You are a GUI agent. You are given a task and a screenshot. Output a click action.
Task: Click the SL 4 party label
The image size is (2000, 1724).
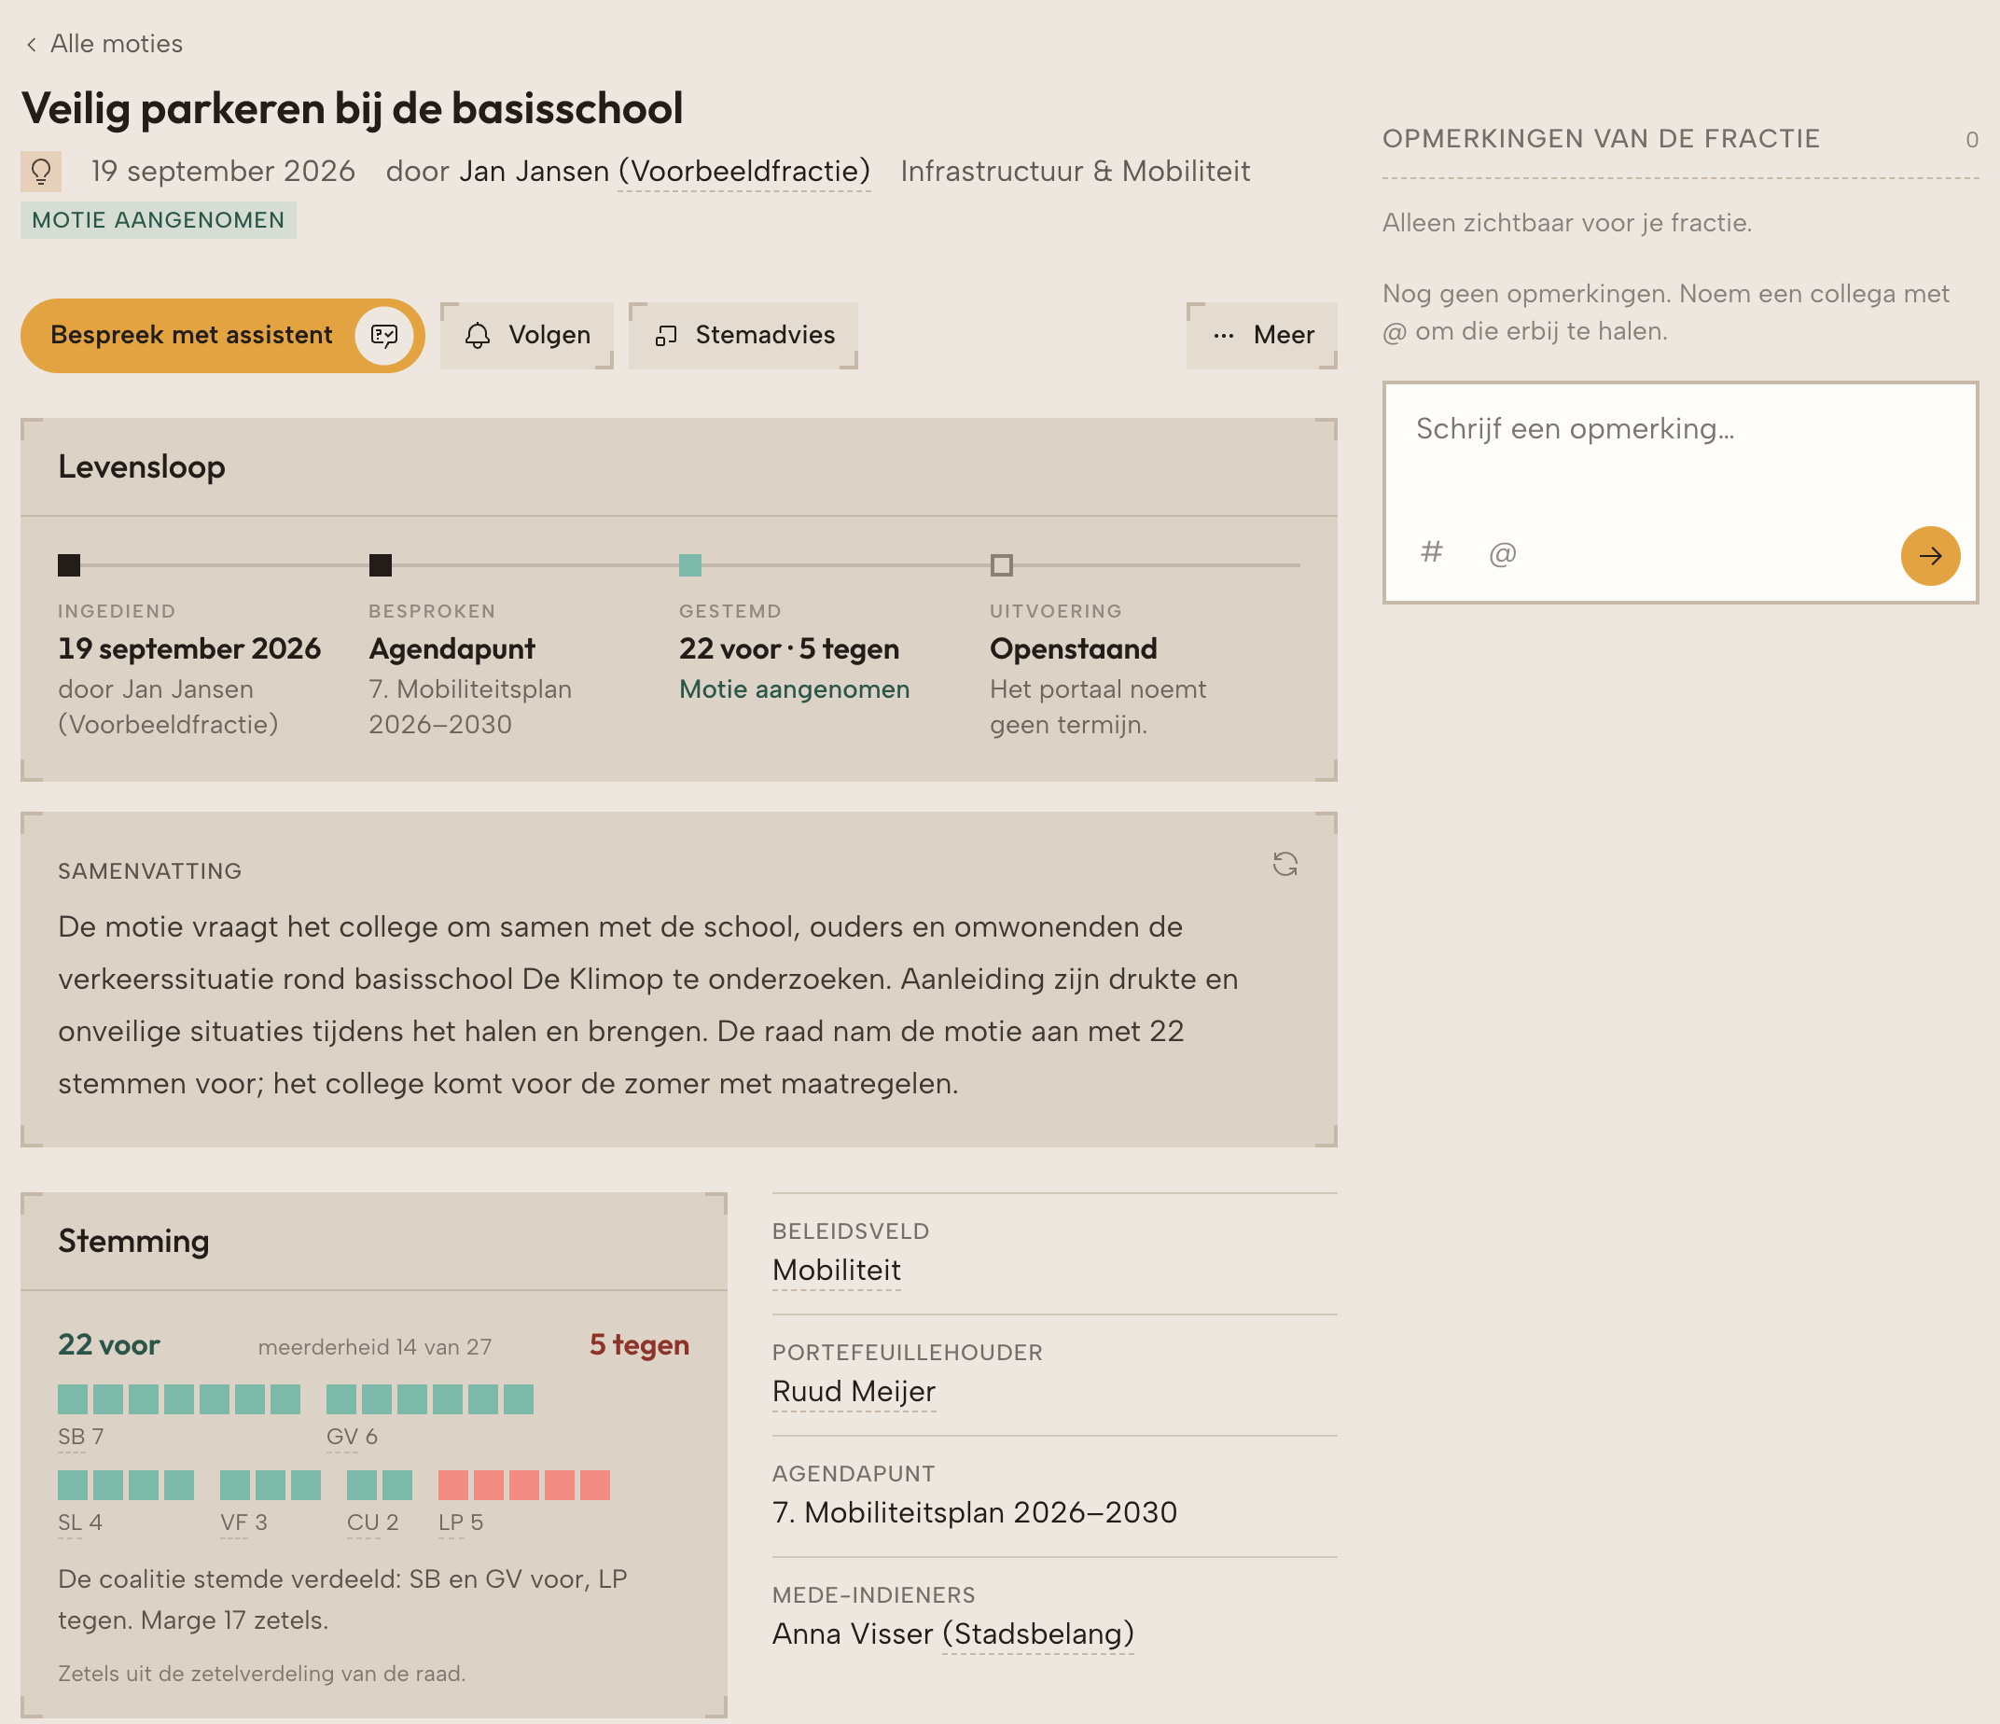click(x=80, y=1523)
